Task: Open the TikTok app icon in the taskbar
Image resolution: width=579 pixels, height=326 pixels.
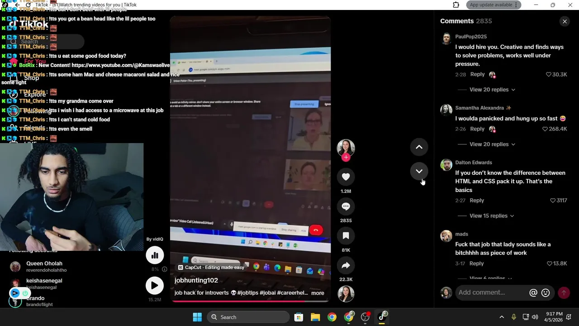Action: pyautogui.click(x=382, y=316)
